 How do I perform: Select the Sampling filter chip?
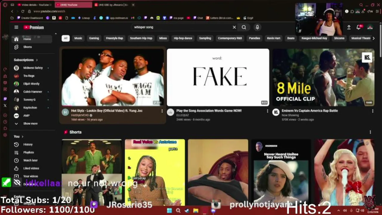pos(205,38)
